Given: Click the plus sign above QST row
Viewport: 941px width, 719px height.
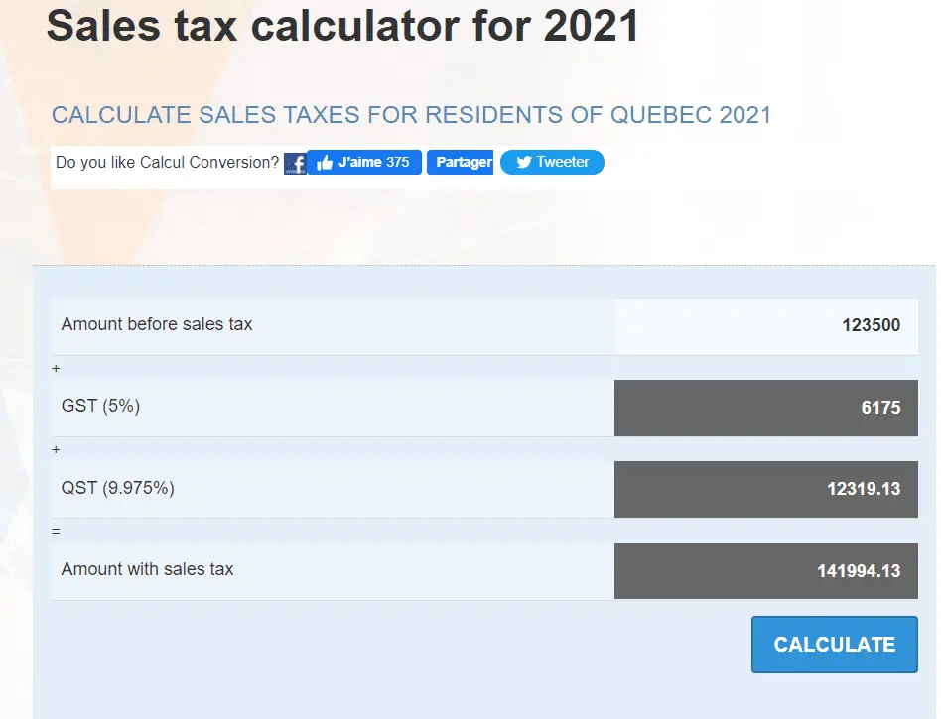Looking at the screenshot, I should tap(56, 449).
